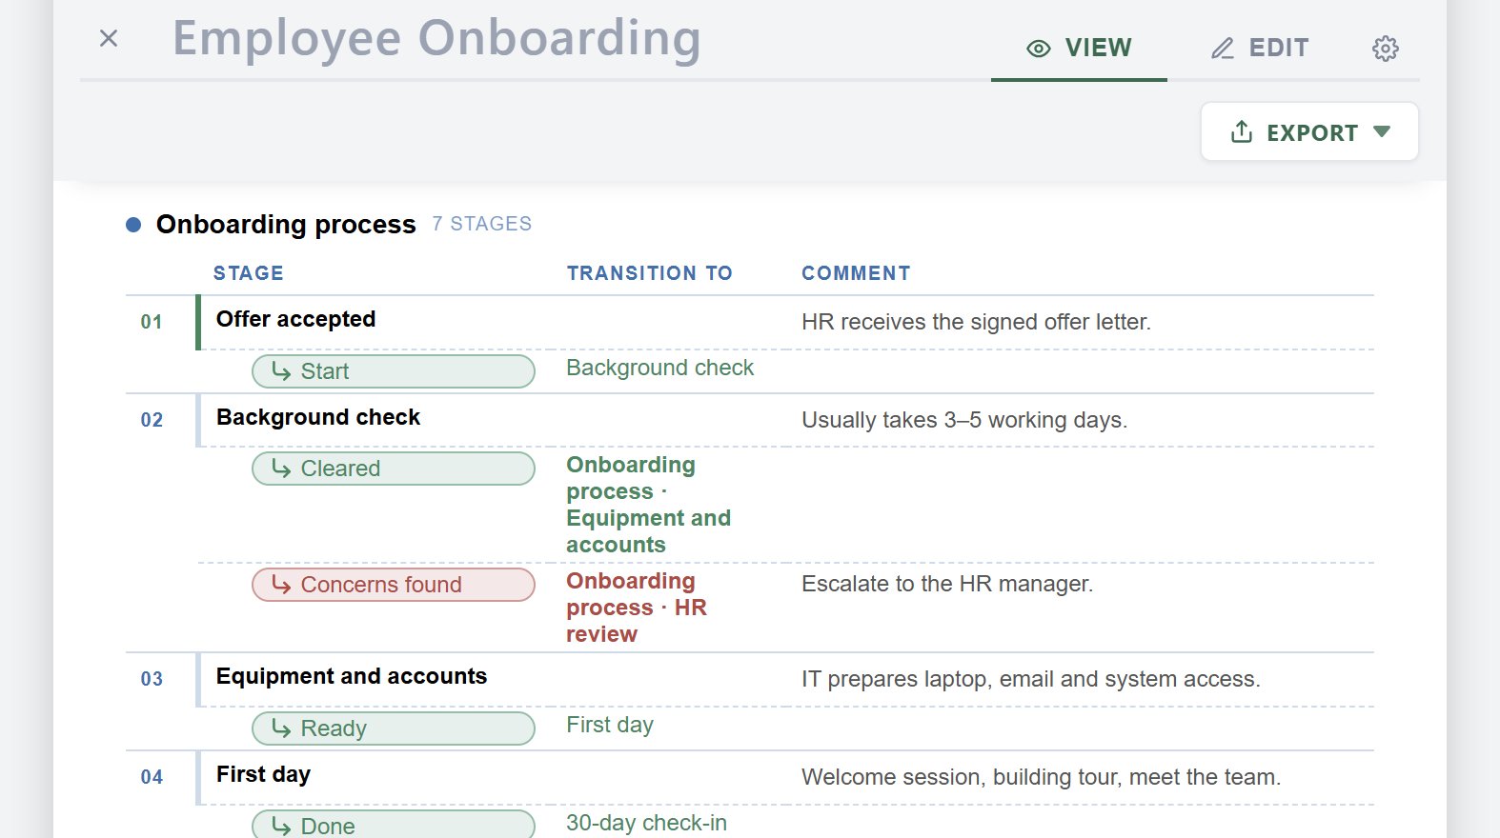Open the EXPORT dropdown

tap(1309, 131)
